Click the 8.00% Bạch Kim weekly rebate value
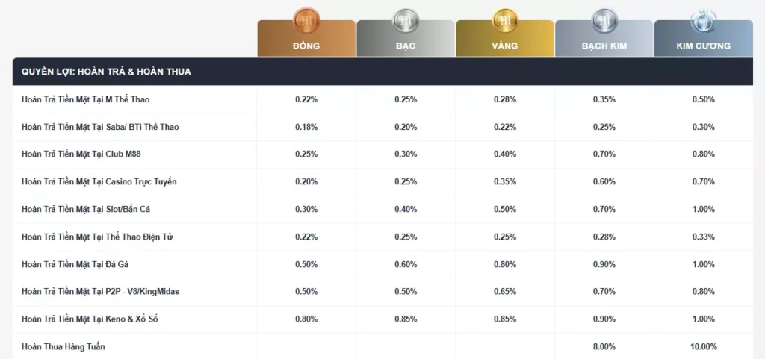 tap(604, 347)
